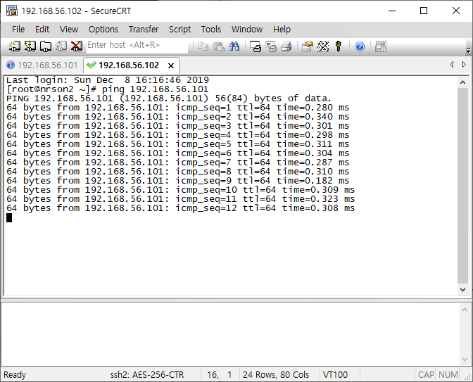Minimize the SecureCRT window

[392, 11]
